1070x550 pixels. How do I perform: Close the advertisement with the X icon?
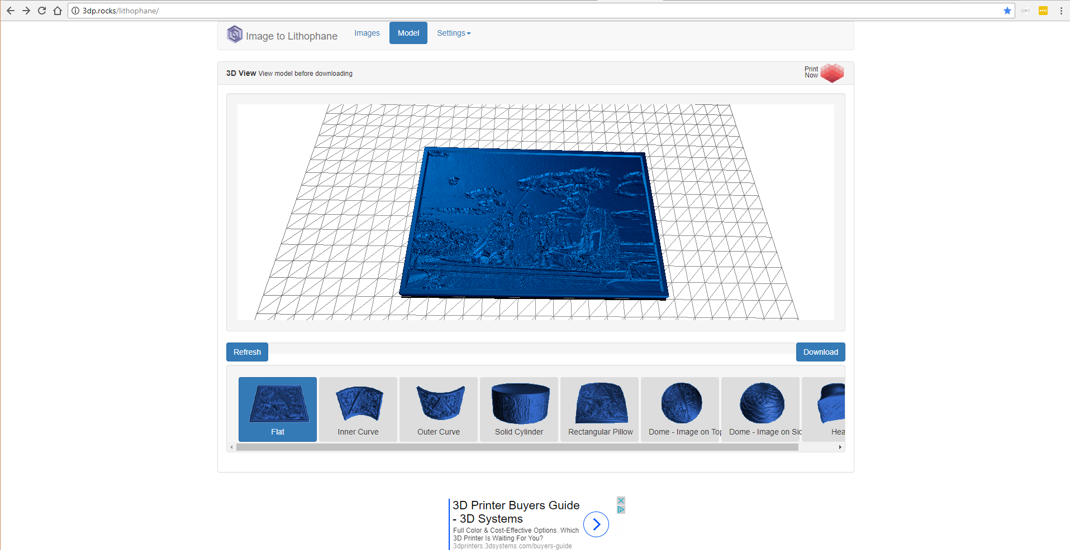click(621, 500)
